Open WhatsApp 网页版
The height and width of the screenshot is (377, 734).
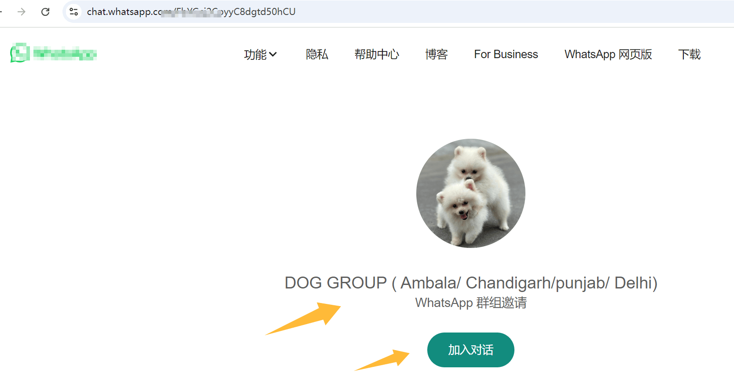[x=608, y=55]
